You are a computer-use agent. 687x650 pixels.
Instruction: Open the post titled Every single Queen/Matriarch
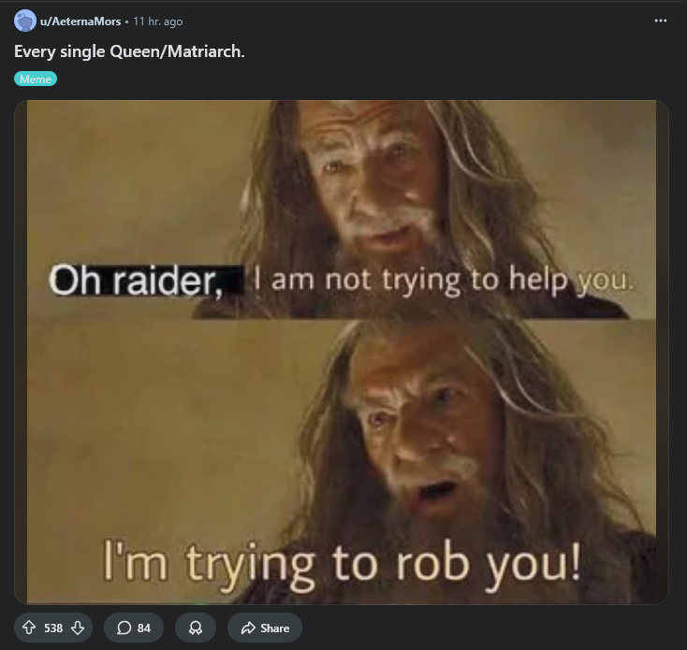pos(129,51)
